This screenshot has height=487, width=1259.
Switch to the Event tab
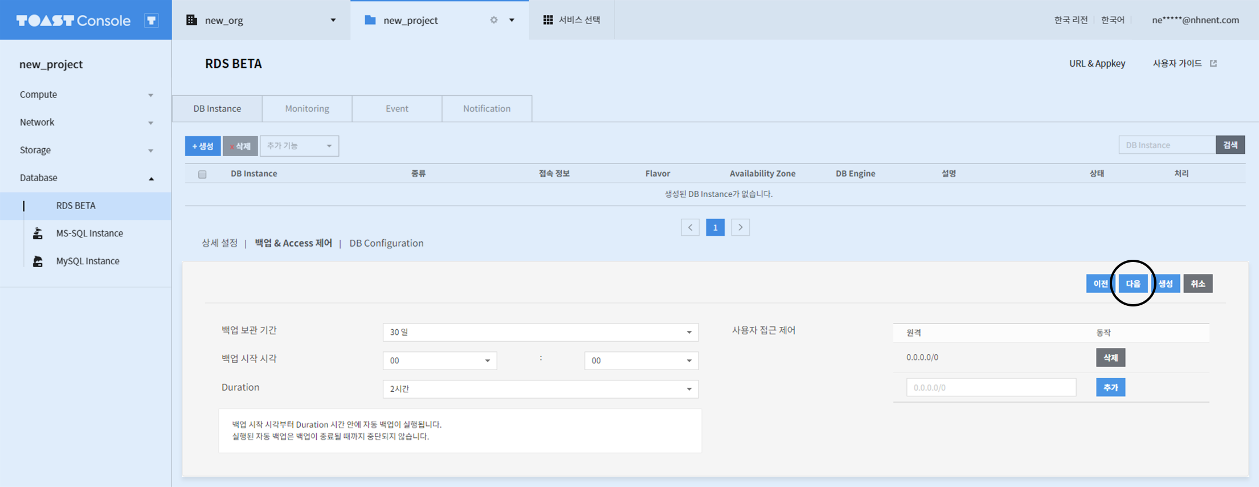[397, 108]
